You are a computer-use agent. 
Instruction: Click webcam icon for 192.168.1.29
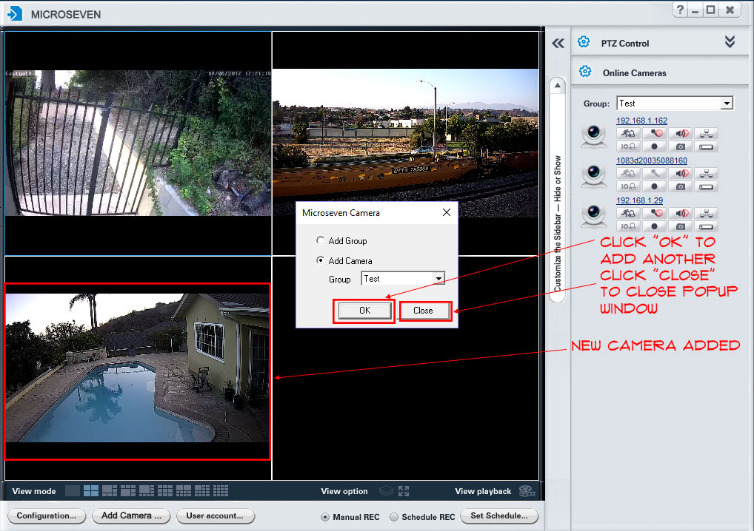tap(594, 215)
